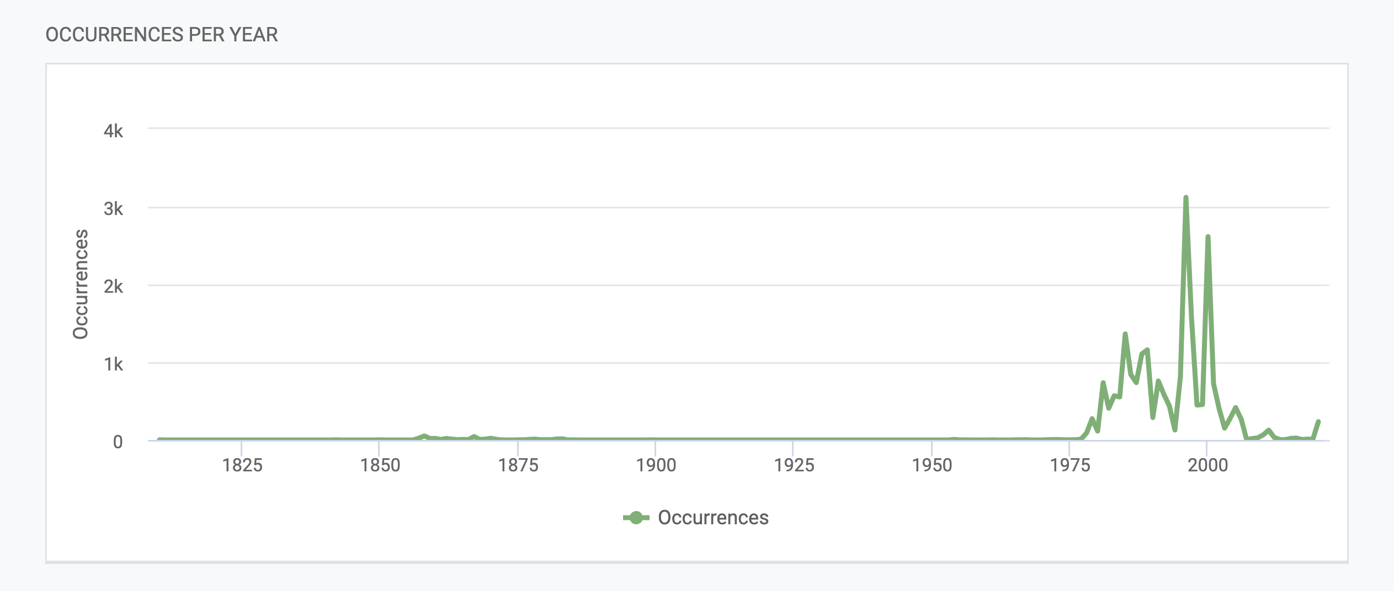The width and height of the screenshot is (1394, 591).
Task: Click the small bump near 1858
Action: tap(424, 436)
